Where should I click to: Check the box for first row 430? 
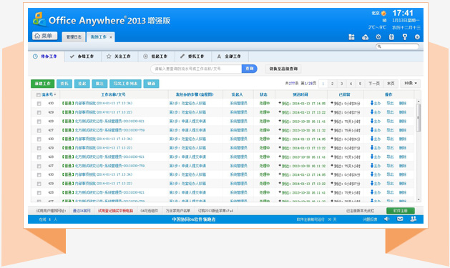tap(39, 104)
